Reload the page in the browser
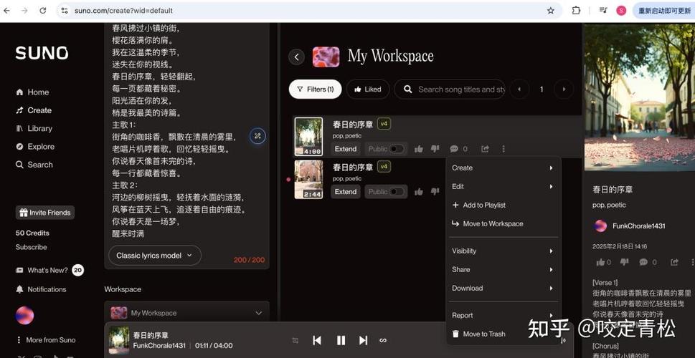The height and width of the screenshot is (358, 695). [43, 11]
